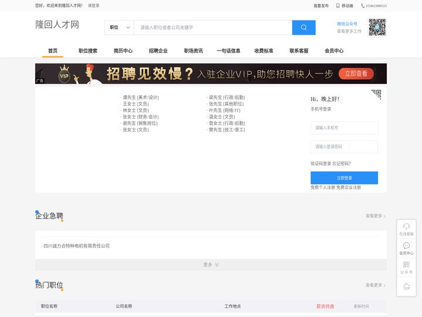Viewport: 422px width, 317px height.
Task: Open 一句话信息 navigation tab
Action: click(229, 50)
